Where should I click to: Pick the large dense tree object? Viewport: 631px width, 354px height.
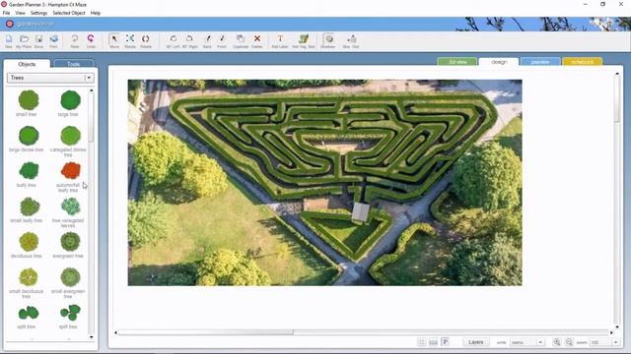click(29, 136)
